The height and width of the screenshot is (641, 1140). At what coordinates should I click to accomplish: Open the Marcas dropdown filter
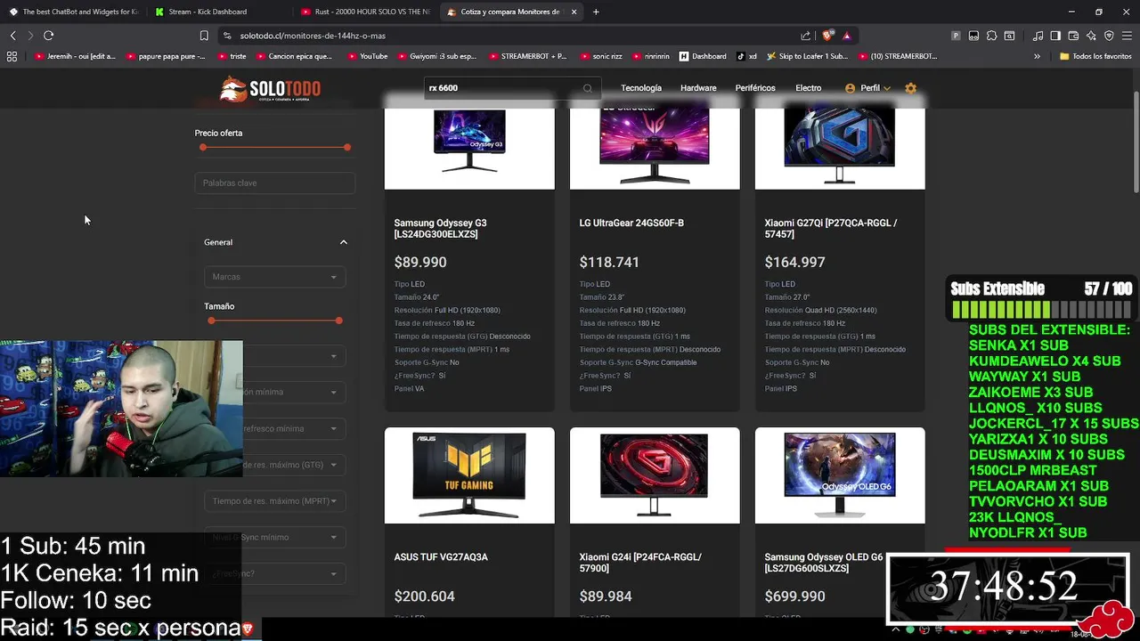point(274,277)
